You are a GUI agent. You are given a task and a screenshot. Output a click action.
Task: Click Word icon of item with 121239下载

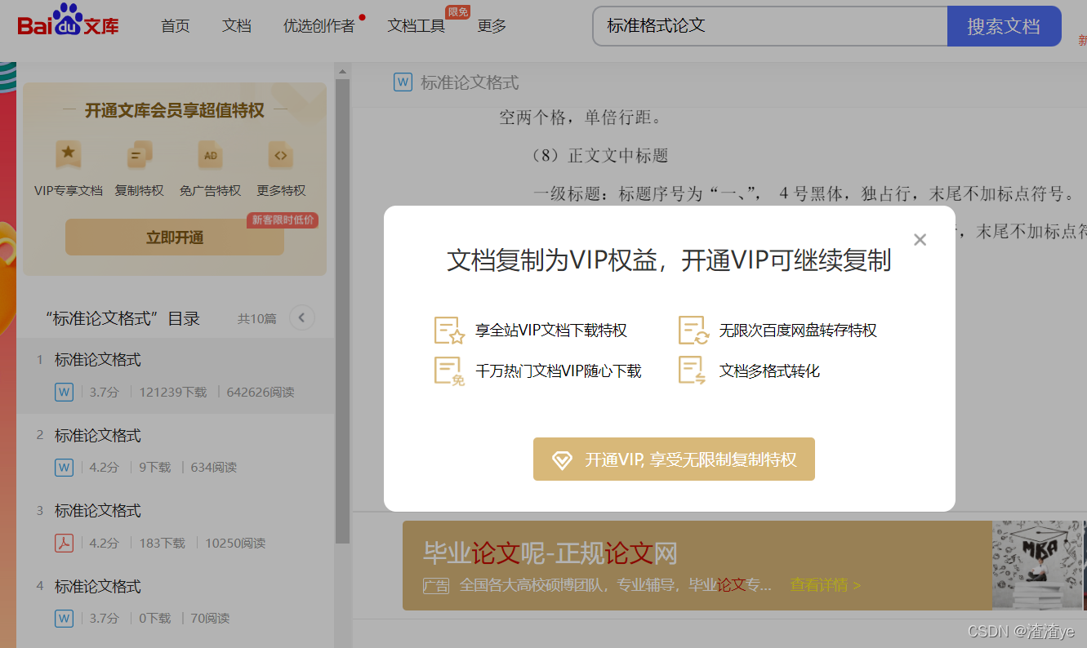tap(65, 393)
